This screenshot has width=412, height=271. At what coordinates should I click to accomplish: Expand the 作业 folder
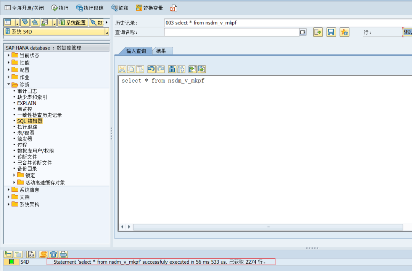click(x=9, y=77)
